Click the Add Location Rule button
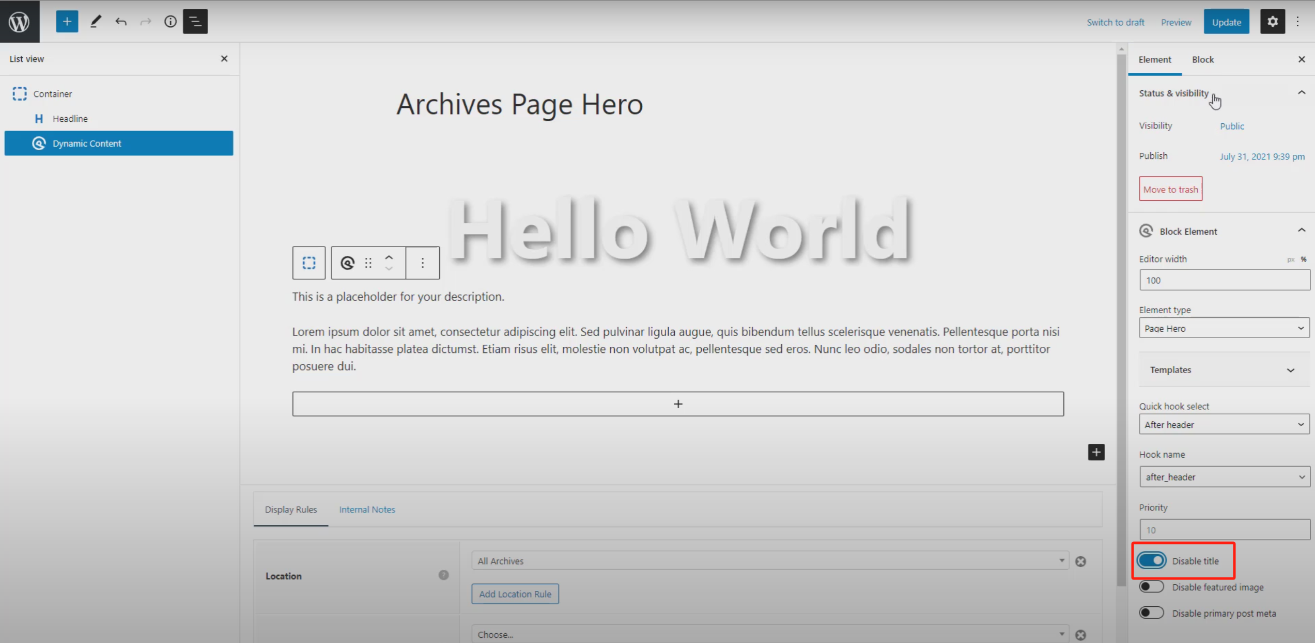1315x643 pixels. pyautogui.click(x=515, y=594)
